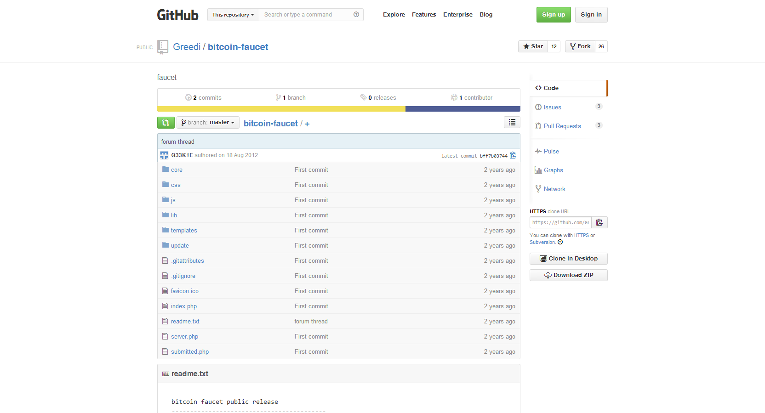Viewport: 765px width, 413px height.
Task: Copy clone URL clipboard icon
Action: click(x=599, y=222)
